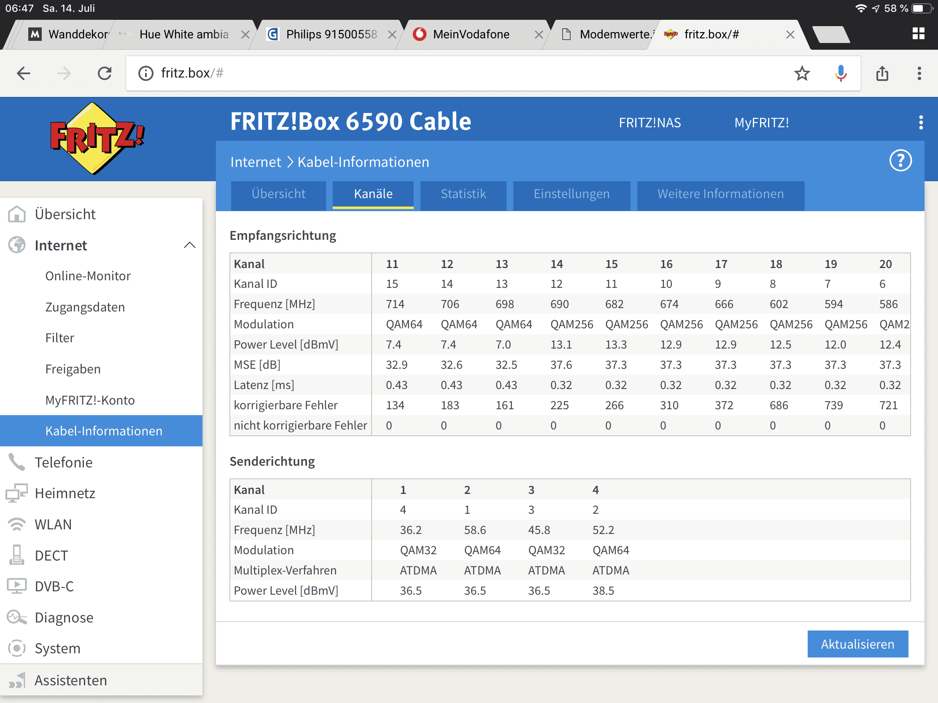Close the fritz.box/# tab
Image resolution: width=938 pixels, height=703 pixels.
pyautogui.click(x=790, y=34)
